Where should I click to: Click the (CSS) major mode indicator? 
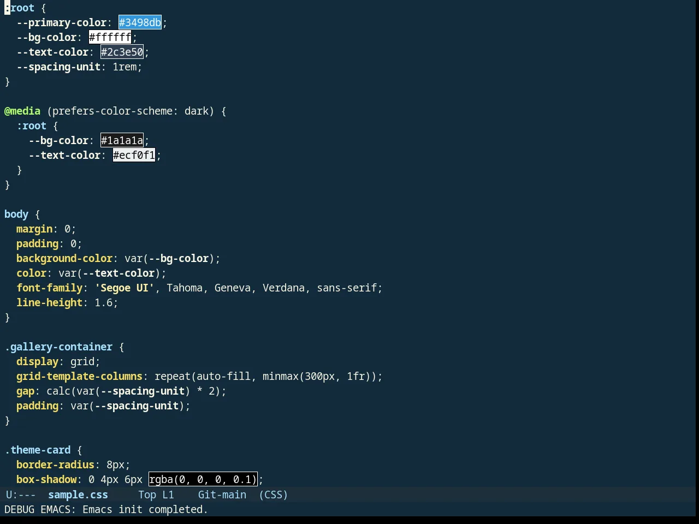click(273, 495)
